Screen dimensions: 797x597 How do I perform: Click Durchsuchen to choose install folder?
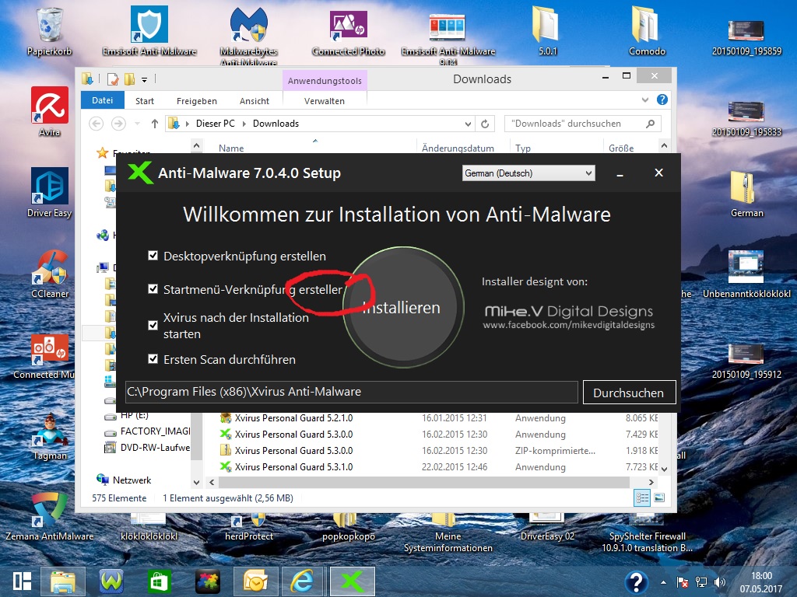tap(629, 393)
